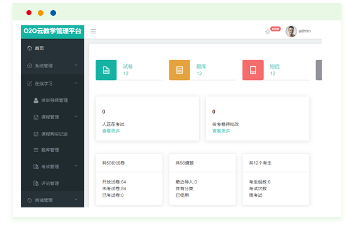Select 在线学习 menu item

[43, 84]
